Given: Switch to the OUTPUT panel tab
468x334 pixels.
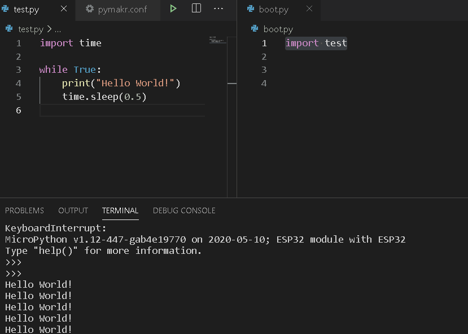Looking at the screenshot, I should 73,210.
